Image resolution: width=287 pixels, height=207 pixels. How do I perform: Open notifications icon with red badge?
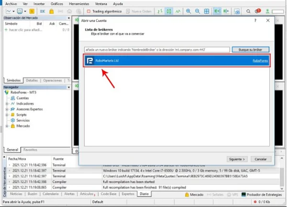tap(257, 11)
